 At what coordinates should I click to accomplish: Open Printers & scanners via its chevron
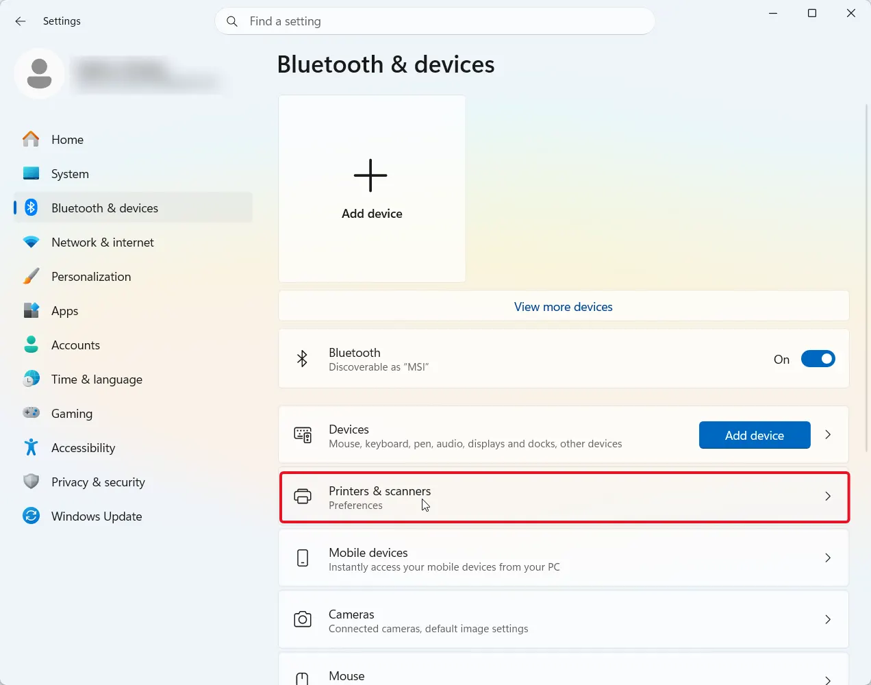(x=828, y=497)
